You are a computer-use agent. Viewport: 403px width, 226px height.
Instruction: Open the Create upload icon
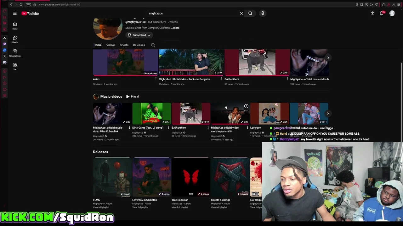pyautogui.click(x=372, y=13)
